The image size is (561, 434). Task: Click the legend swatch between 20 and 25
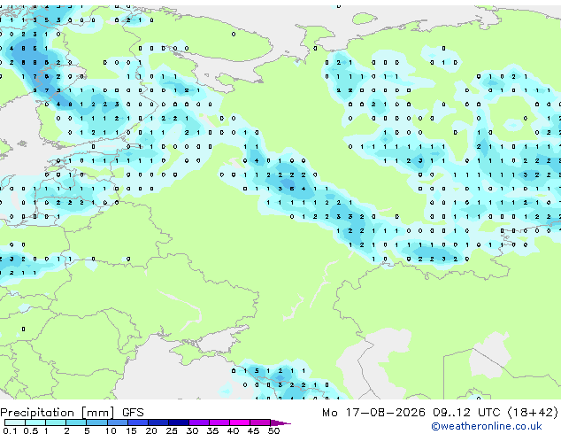coord(158,422)
